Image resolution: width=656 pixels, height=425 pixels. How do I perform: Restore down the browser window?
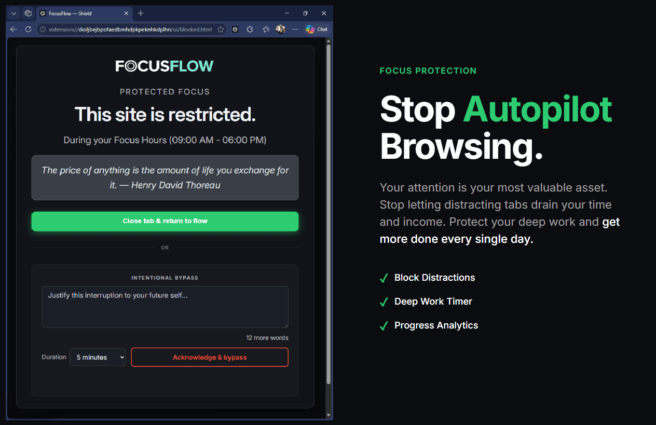point(305,13)
